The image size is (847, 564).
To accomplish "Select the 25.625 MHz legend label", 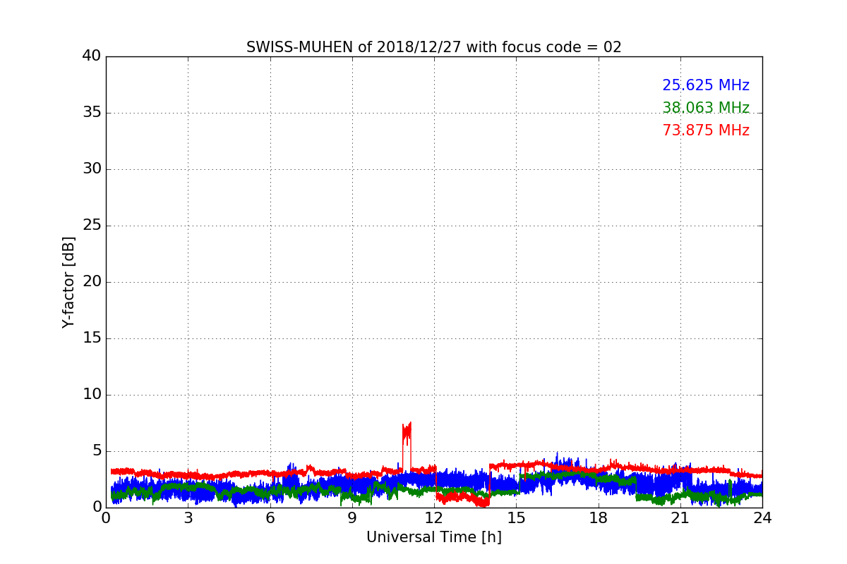I will pos(706,85).
